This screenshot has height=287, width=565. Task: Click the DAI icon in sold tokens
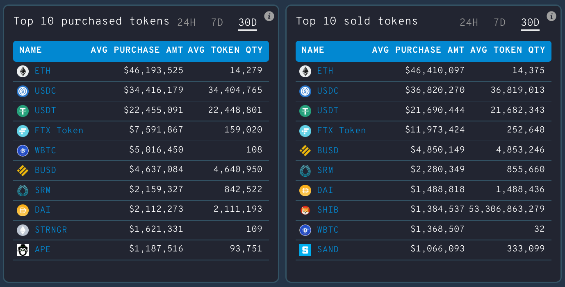[x=305, y=190]
